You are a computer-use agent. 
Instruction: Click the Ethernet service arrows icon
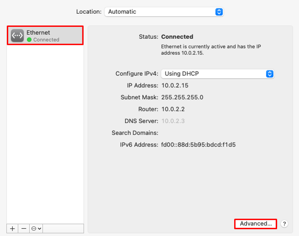tap(17, 36)
